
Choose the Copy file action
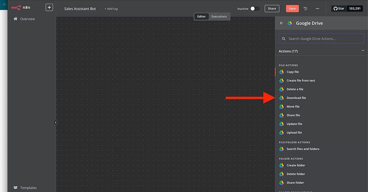point(293,71)
